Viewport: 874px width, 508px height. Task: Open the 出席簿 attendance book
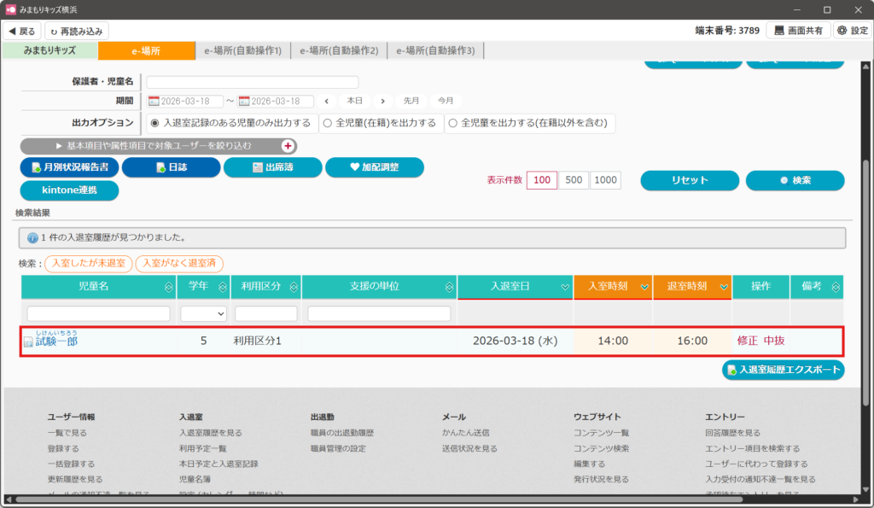coord(272,167)
